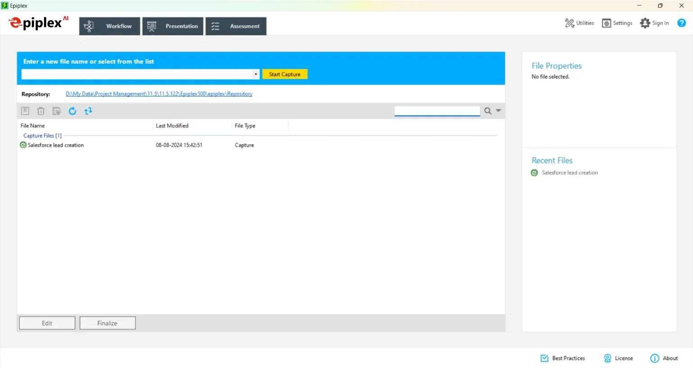The width and height of the screenshot is (693, 373).
Task: Expand the search options arrow
Action: (x=498, y=111)
